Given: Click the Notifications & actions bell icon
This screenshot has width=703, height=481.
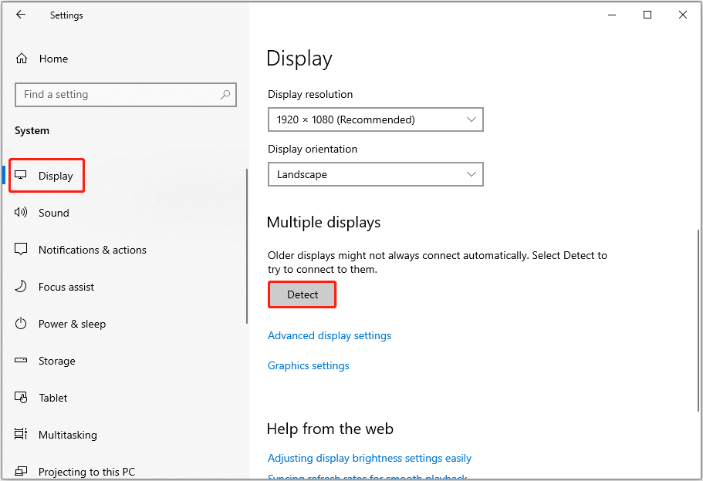Looking at the screenshot, I should pos(22,250).
